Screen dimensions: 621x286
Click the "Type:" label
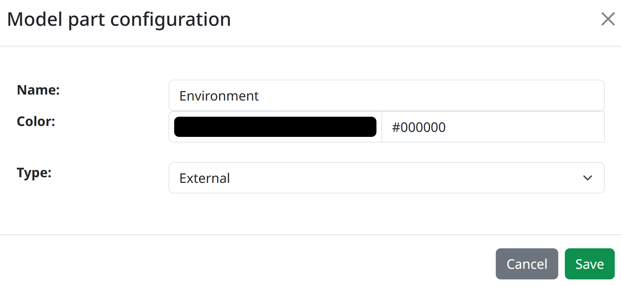pyautogui.click(x=34, y=173)
